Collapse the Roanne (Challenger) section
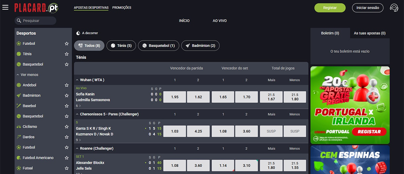 (x=77, y=148)
